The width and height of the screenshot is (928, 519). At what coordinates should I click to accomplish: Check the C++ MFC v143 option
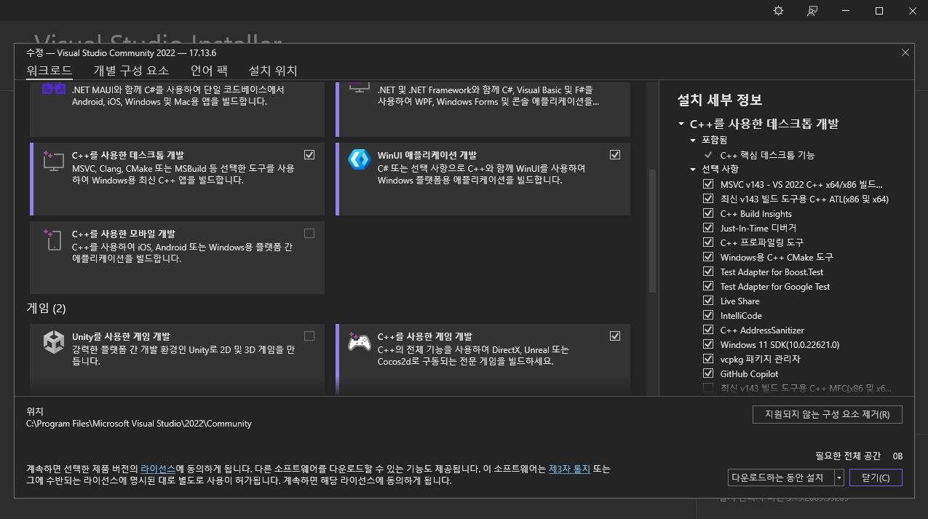(708, 388)
